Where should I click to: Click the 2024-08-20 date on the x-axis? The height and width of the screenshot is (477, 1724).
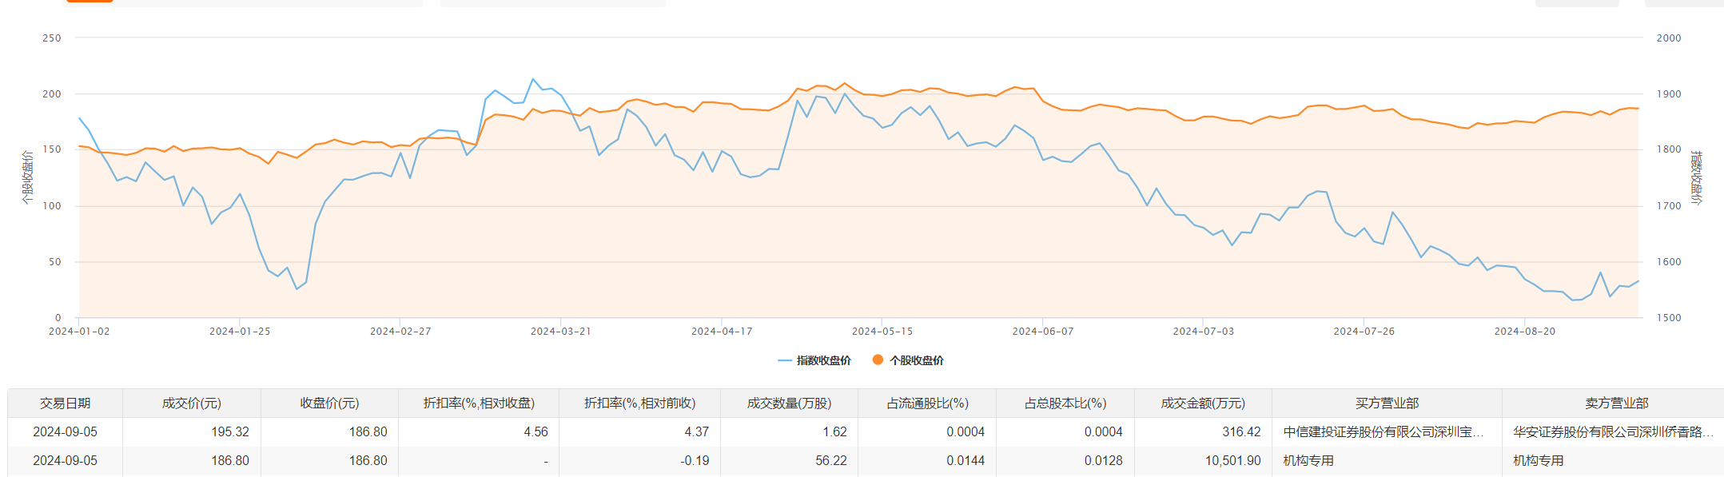click(x=1525, y=332)
